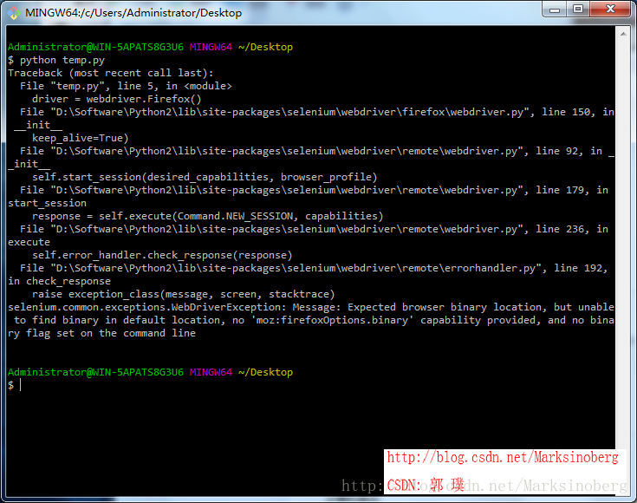Click 'Traceback (most recent call last):' line
Viewport: 637px width, 503px height.
111,73
